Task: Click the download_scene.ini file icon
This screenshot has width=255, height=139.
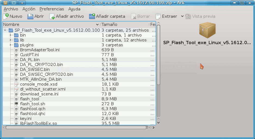Action: point(16,94)
